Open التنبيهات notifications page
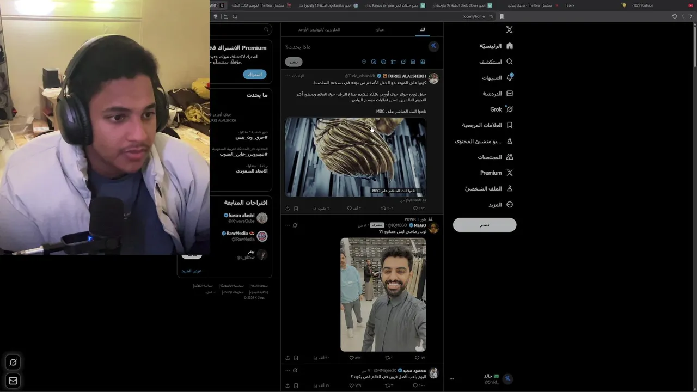 tap(498, 77)
